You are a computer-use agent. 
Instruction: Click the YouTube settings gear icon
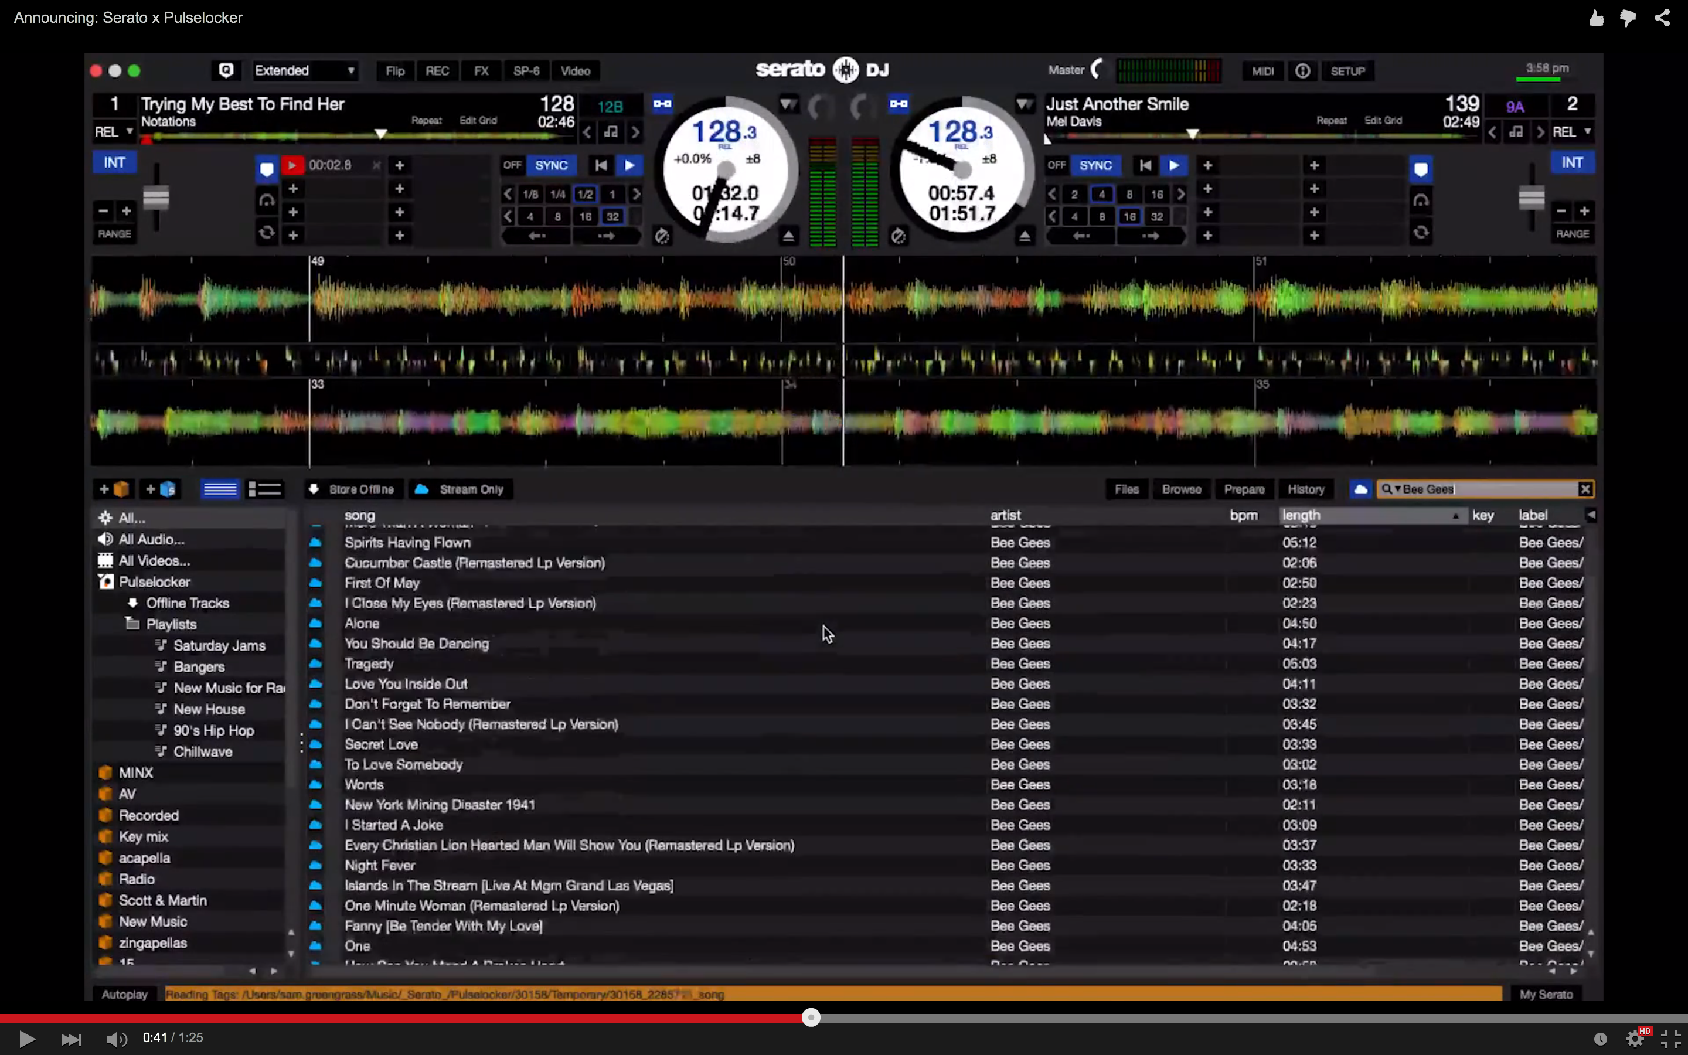pyautogui.click(x=1634, y=1038)
